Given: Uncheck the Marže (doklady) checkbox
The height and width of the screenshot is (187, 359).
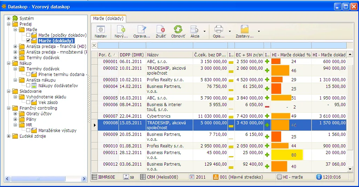Looking at the screenshot, I should (28, 41).
